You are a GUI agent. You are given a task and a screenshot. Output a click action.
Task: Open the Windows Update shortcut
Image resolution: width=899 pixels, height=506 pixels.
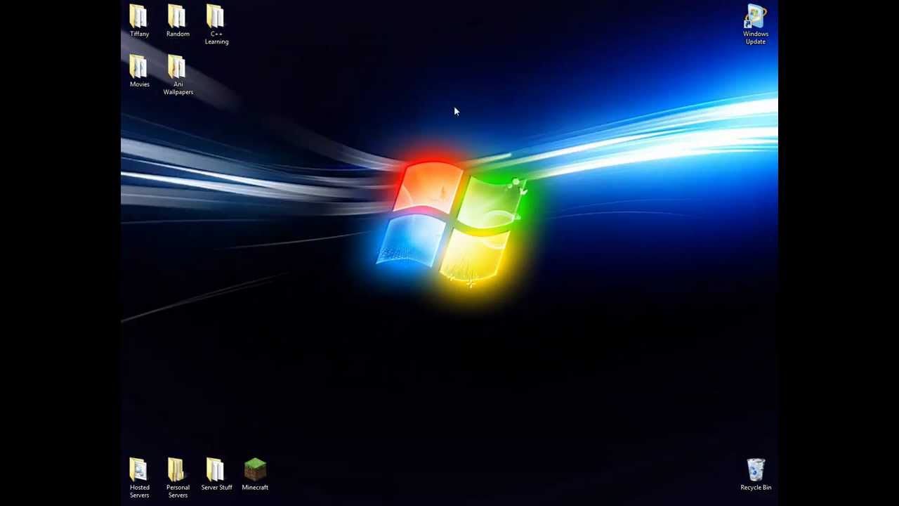pos(756,18)
